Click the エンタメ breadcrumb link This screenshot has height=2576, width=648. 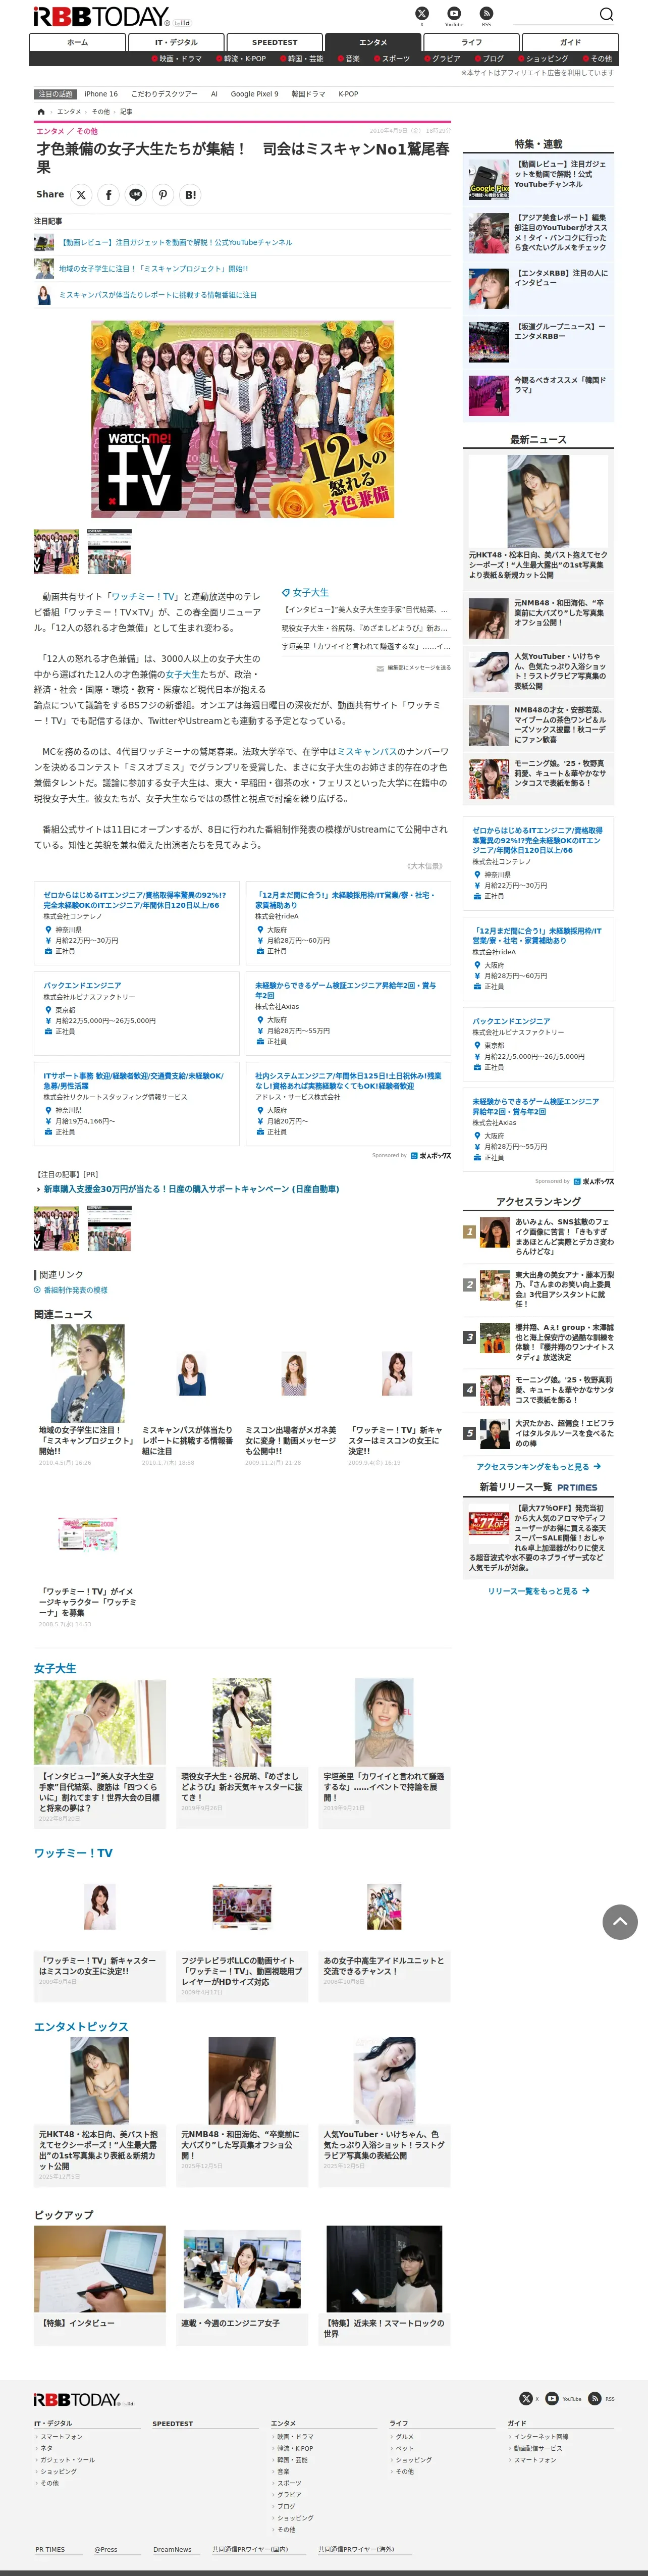coord(69,112)
